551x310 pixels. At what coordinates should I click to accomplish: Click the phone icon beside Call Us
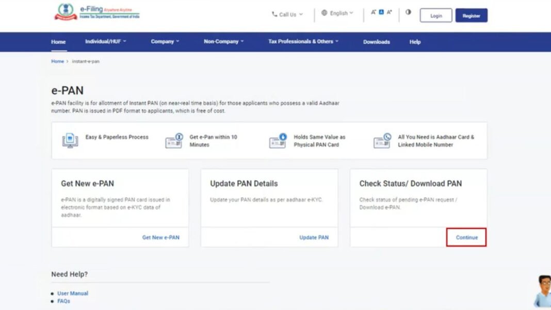coord(275,14)
